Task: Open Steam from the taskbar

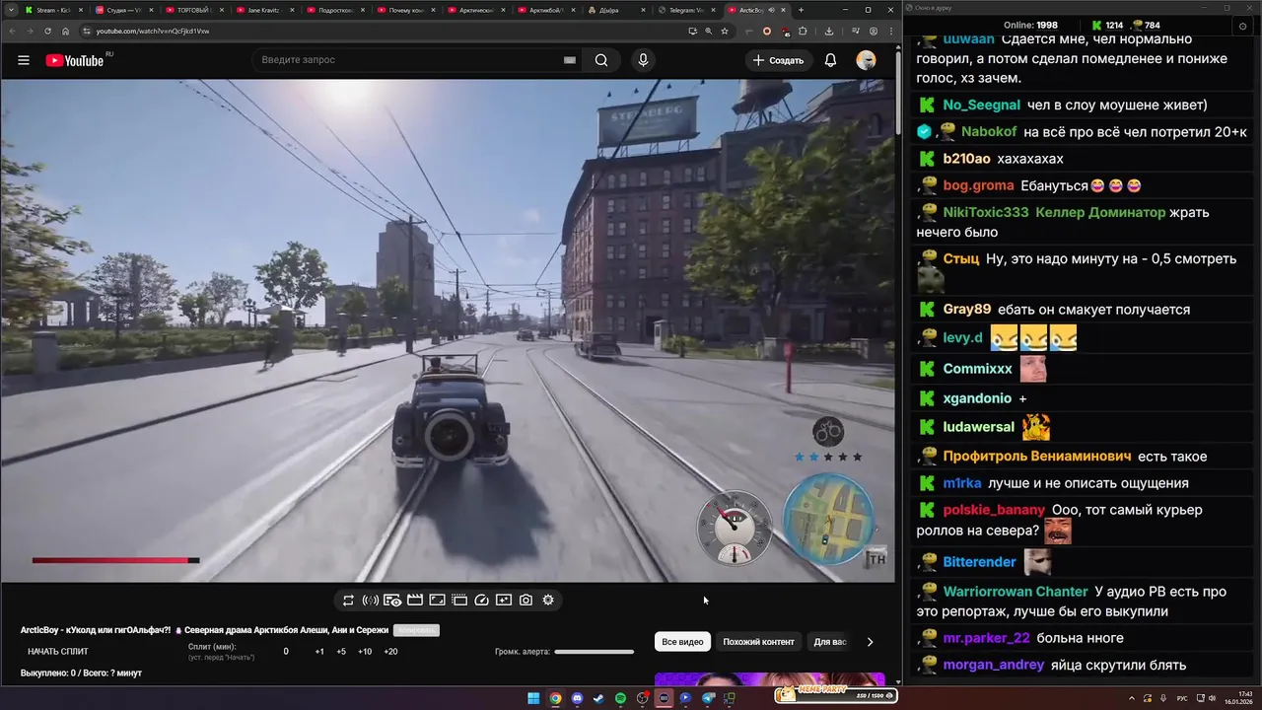Action: pyautogui.click(x=598, y=698)
